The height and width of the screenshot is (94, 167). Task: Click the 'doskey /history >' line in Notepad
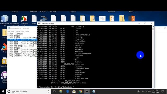tap(22, 56)
